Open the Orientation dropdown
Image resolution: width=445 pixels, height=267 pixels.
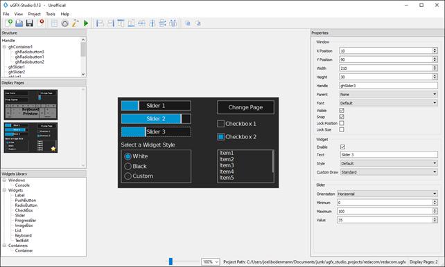pyautogui.click(x=387, y=194)
